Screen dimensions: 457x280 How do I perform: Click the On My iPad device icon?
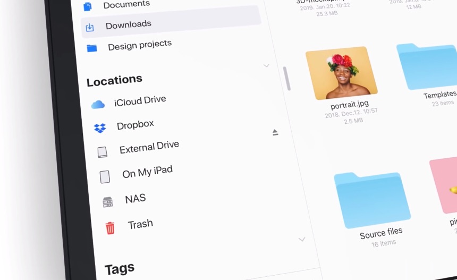[x=105, y=177]
